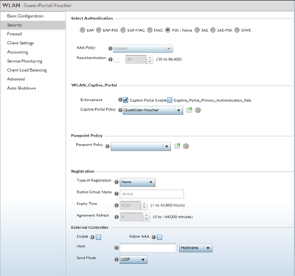The height and width of the screenshot is (276, 295).
Task: Click info icon beside Expiry Time
Action: pyautogui.click(x=117, y=205)
